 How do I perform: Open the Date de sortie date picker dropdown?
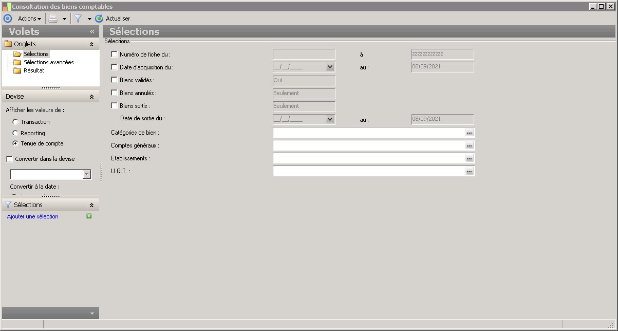pos(330,119)
